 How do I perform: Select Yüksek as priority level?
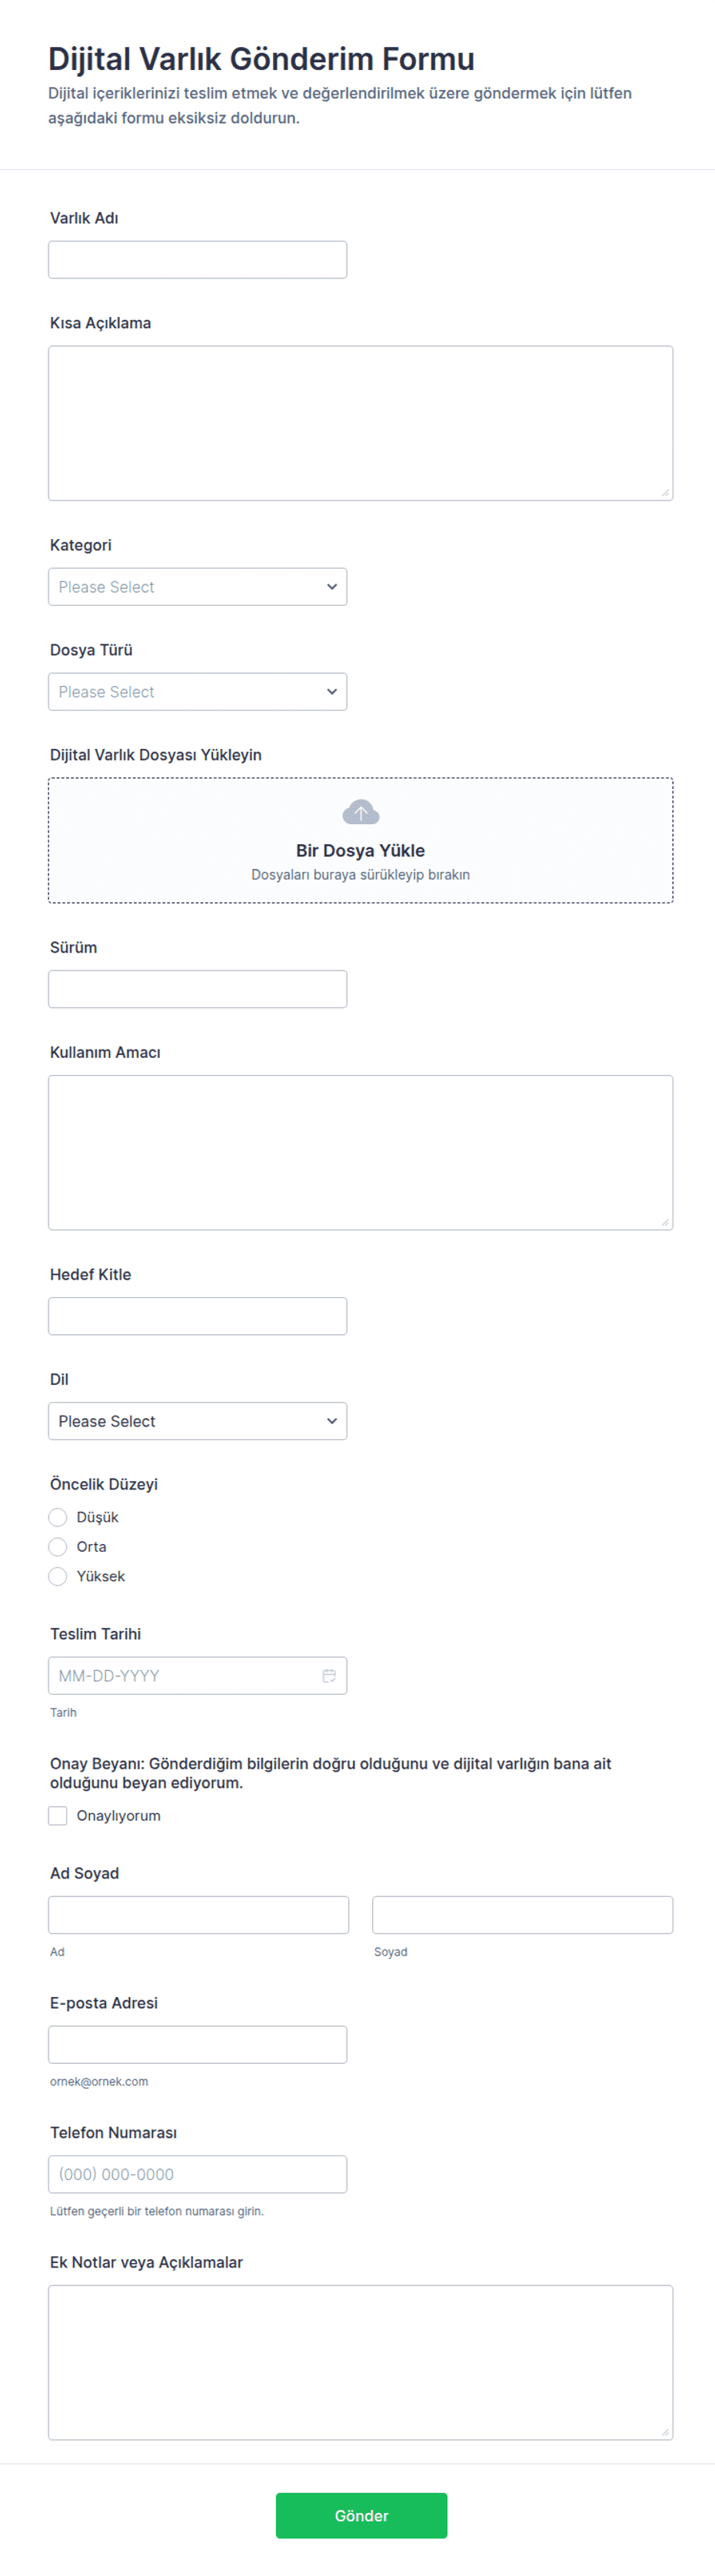pos(58,1576)
